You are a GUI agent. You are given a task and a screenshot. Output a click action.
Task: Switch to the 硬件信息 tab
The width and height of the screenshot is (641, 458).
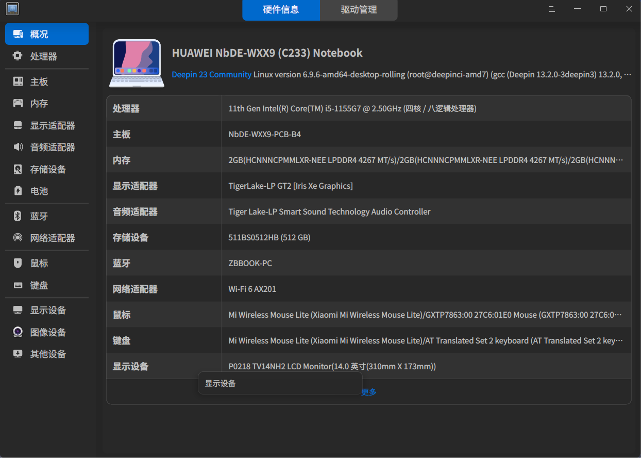[x=281, y=10]
